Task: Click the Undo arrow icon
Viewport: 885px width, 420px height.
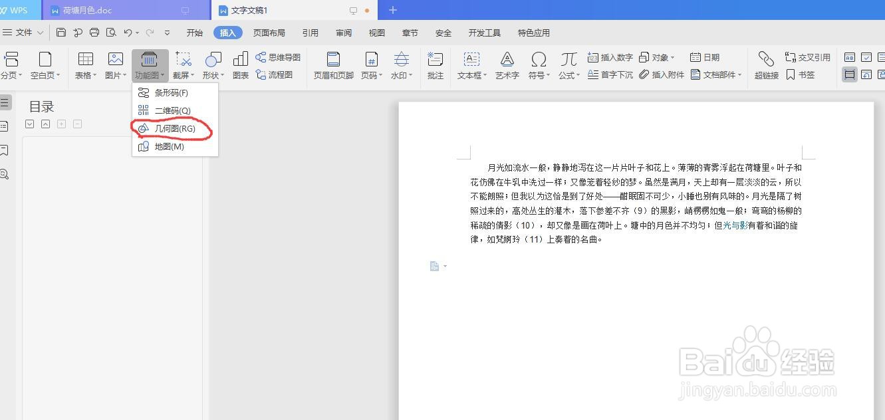Action: [x=128, y=33]
